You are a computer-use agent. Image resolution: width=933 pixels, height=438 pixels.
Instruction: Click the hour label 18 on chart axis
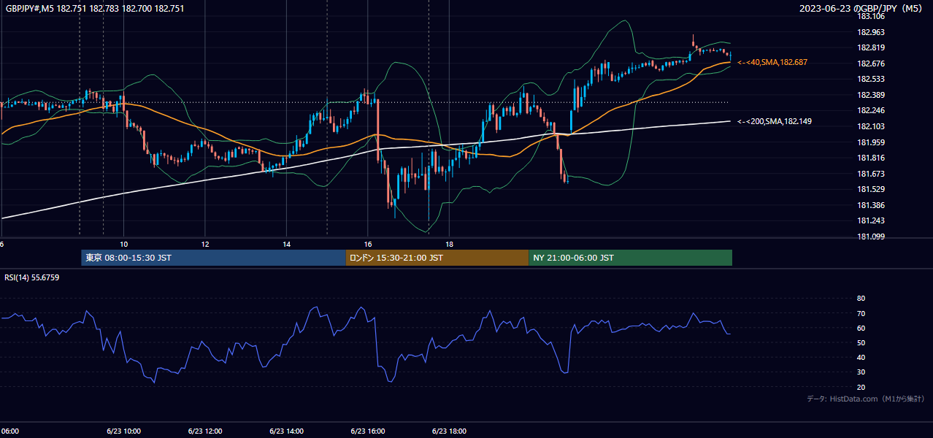pyautogui.click(x=450, y=244)
